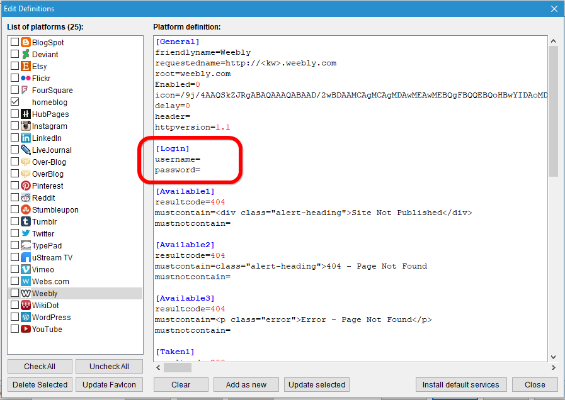Click the Check All button

40,367
